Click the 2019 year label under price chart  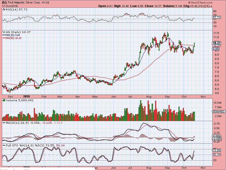pyautogui.click(x=26, y=96)
